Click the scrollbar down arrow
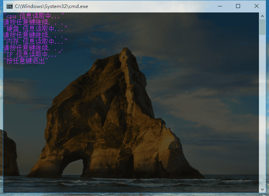 pos(262,189)
